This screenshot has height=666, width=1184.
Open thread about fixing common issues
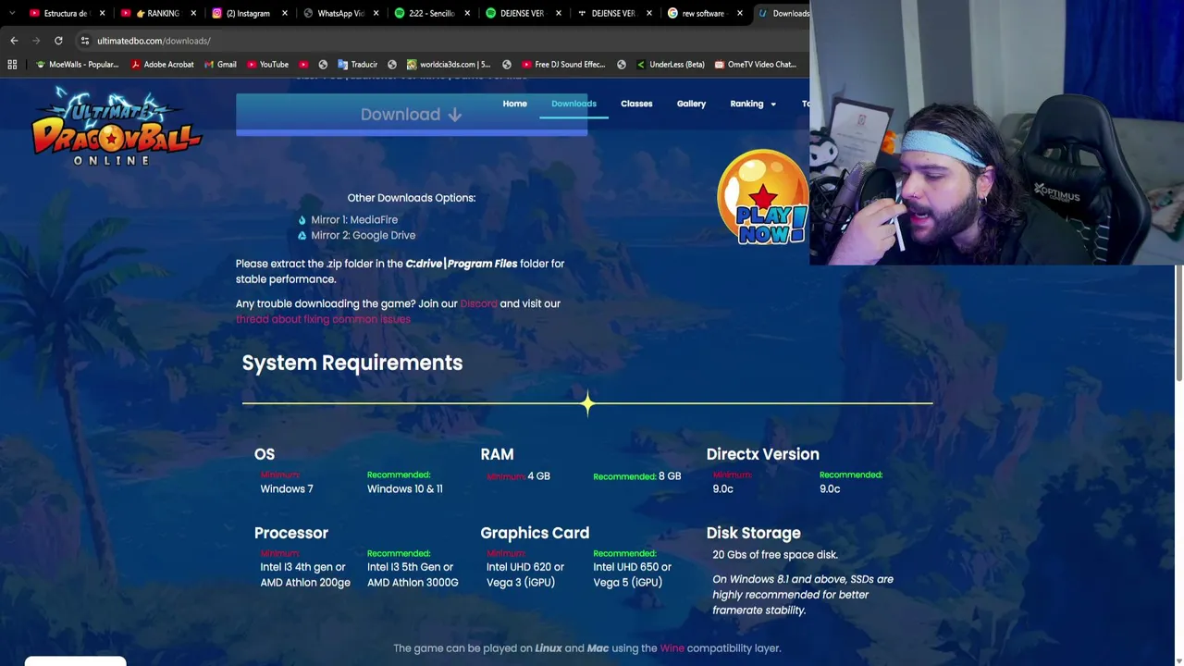tap(323, 319)
